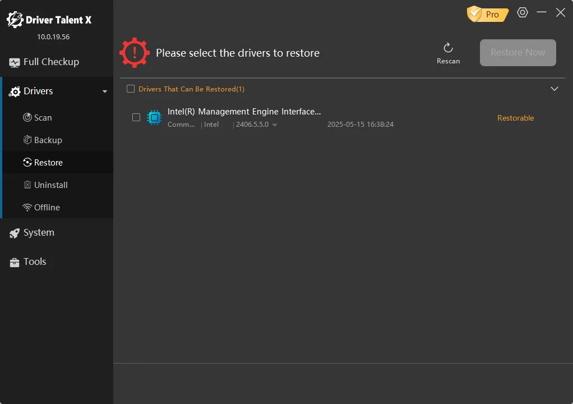This screenshot has width=573, height=404.
Task: Collapse the Drivers sidebar menu arrow
Action: pos(105,91)
